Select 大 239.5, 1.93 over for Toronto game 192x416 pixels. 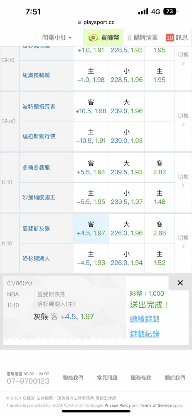point(127,168)
